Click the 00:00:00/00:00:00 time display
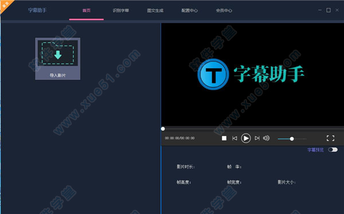This screenshot has width=344, height=214. pos(179,138)
